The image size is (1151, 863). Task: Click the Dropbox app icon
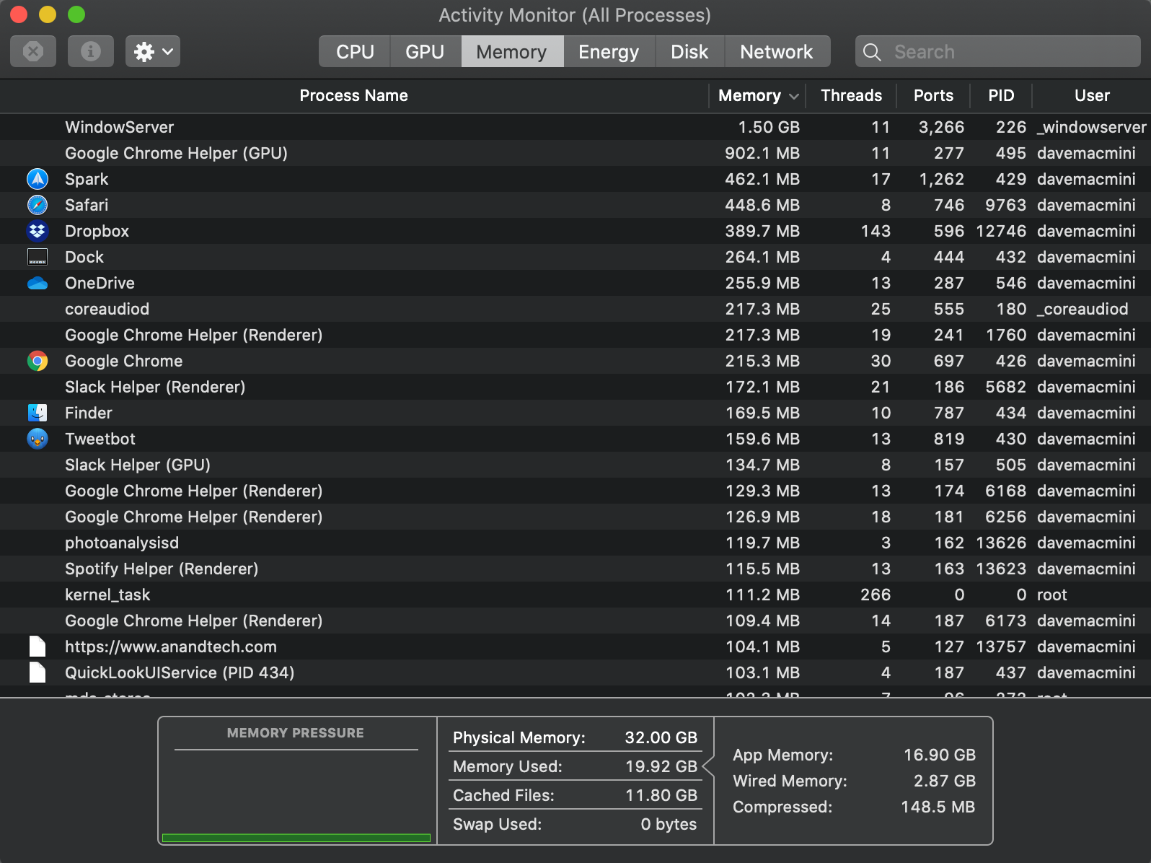38,231
